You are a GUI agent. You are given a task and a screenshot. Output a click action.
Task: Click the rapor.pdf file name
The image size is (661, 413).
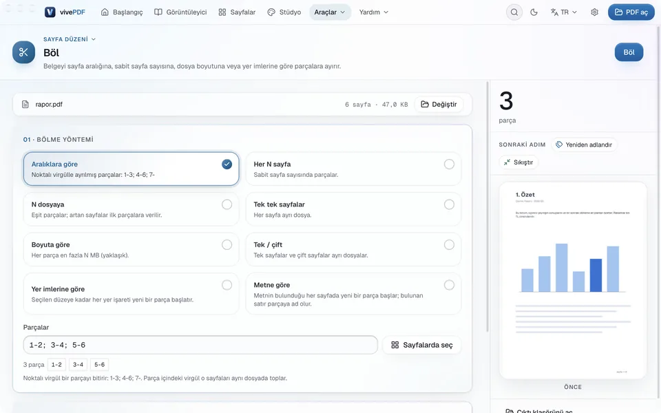click(49, 104)
